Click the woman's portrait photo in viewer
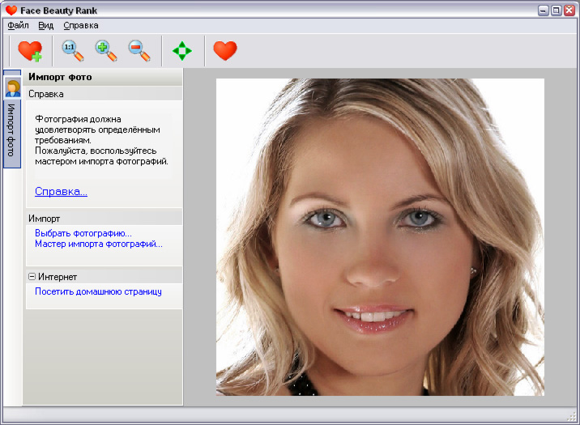Image resolution: width=580 pixels, height=425 pixels. coord(380,237)
